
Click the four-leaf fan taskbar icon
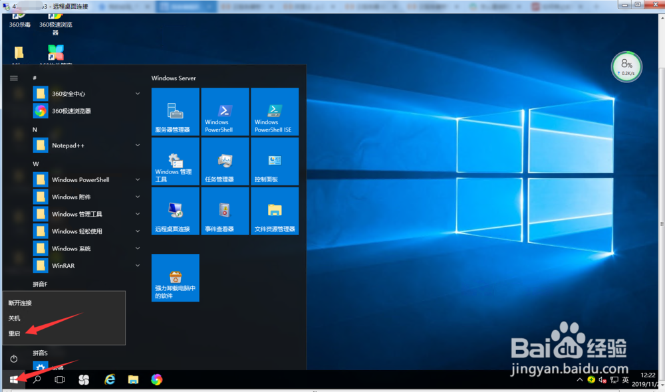pos(84,379)
